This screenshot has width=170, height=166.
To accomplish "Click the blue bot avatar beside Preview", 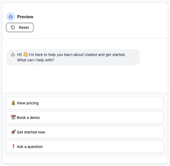I will (11, 17).
